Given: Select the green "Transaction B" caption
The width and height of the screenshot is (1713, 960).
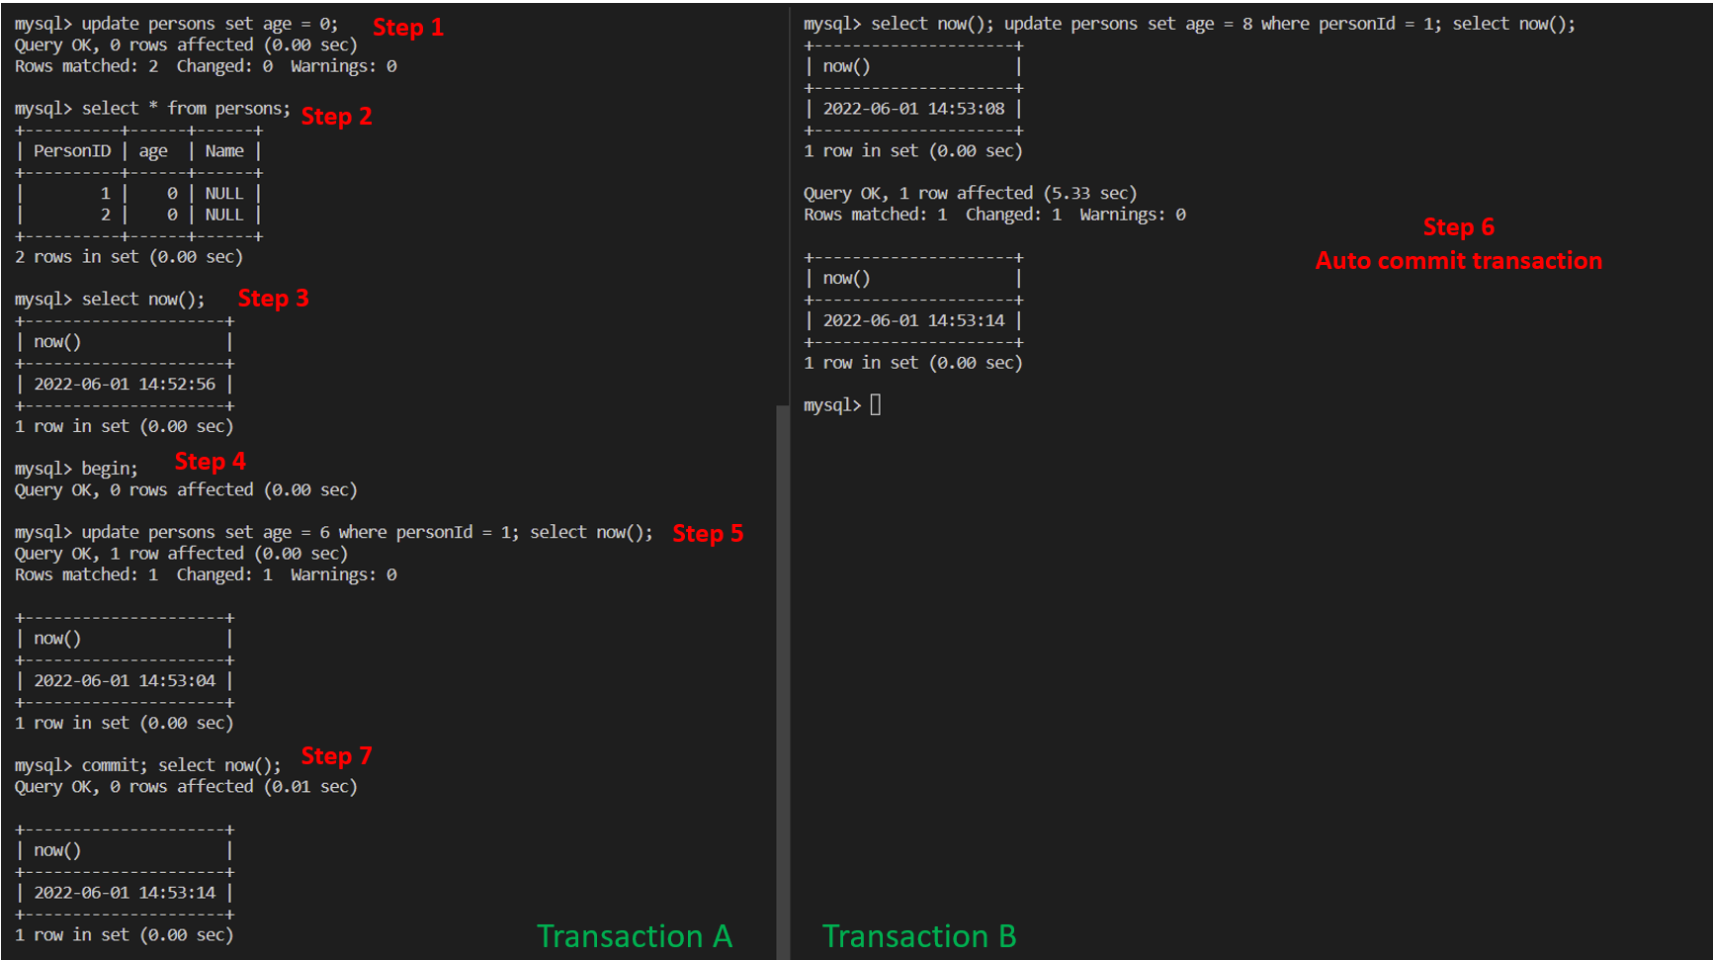Looking at the screenshot, I should (x=918, y=935).
